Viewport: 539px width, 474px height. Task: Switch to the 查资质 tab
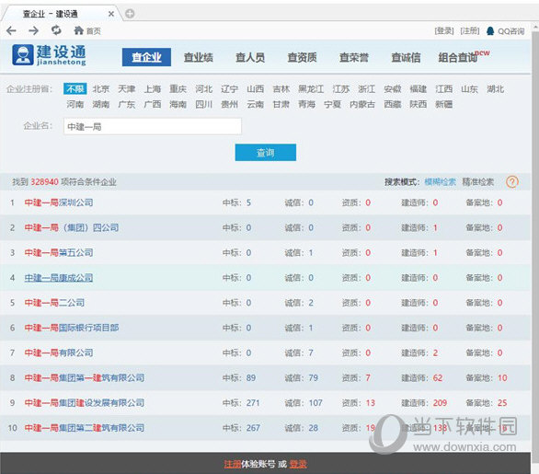point(303,57)
